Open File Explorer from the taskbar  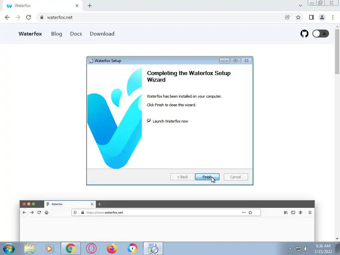coord(30,248)
